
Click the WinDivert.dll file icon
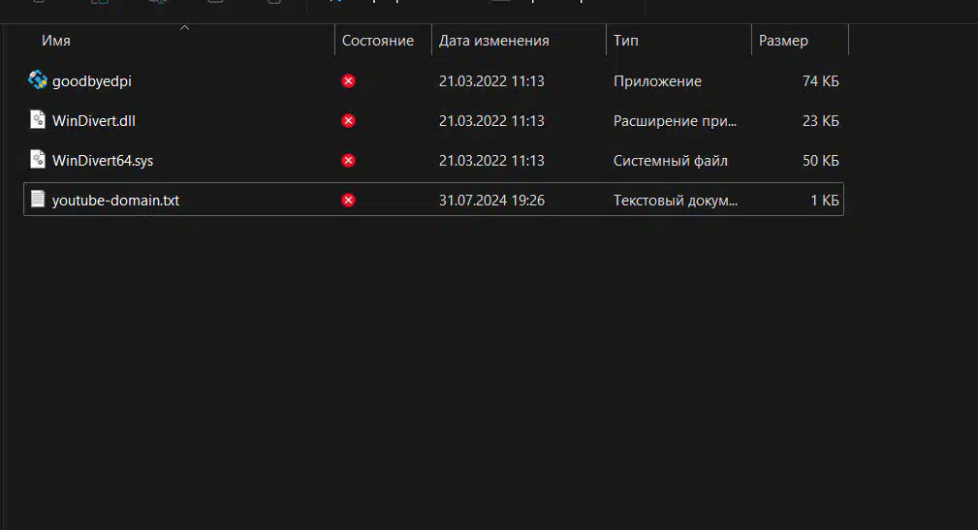pos(38,120)
